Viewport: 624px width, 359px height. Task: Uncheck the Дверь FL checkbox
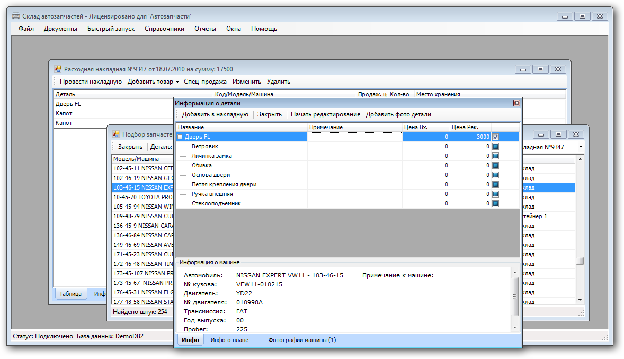(x=495, y=137)
